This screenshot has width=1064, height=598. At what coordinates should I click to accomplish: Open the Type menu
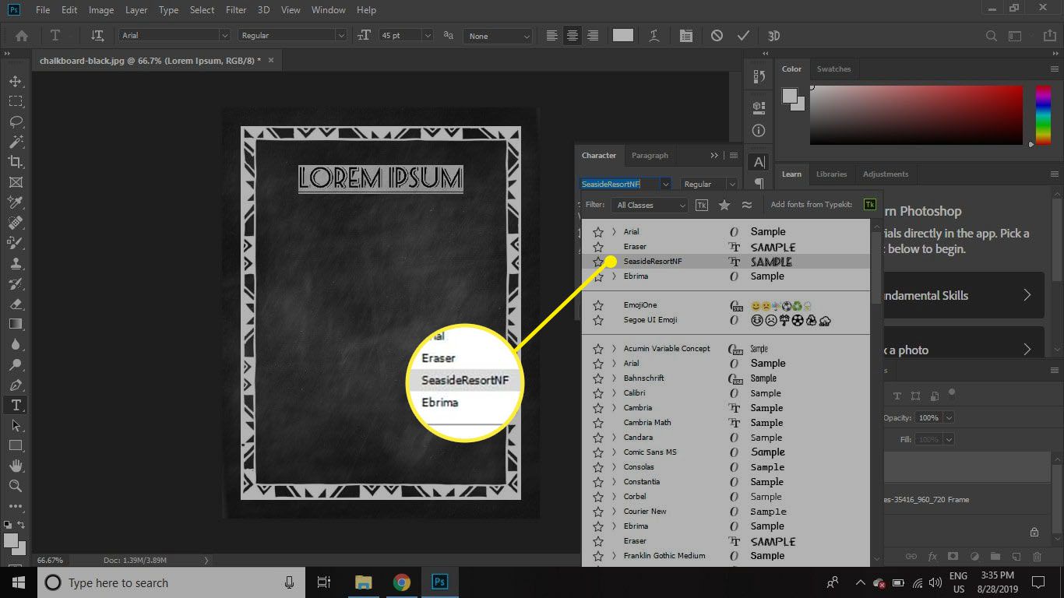[x=168, y=10]
